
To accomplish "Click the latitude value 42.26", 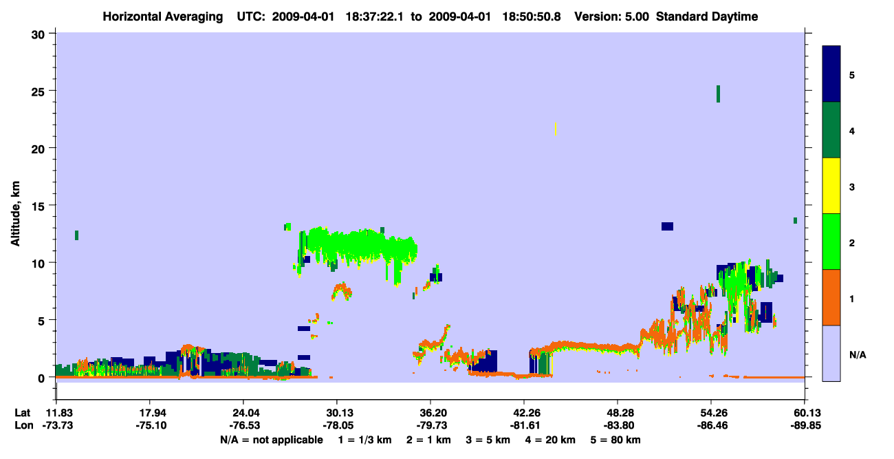I will point(524,413).
